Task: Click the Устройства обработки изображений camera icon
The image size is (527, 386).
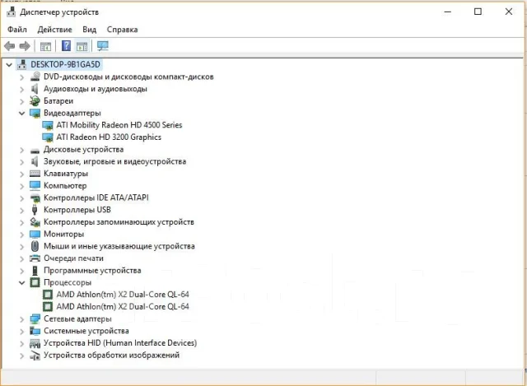Action: (x=35, y=355)
